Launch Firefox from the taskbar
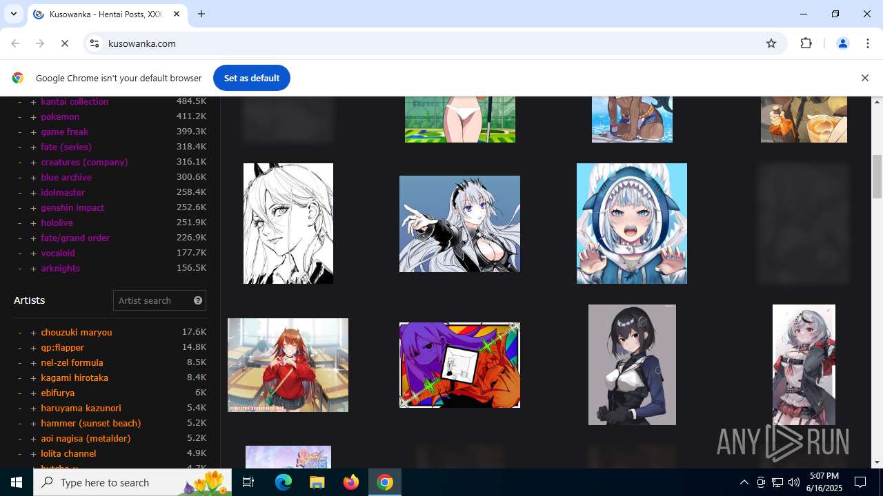This screenshot has height=496, width=883. (x=351, y=482)
